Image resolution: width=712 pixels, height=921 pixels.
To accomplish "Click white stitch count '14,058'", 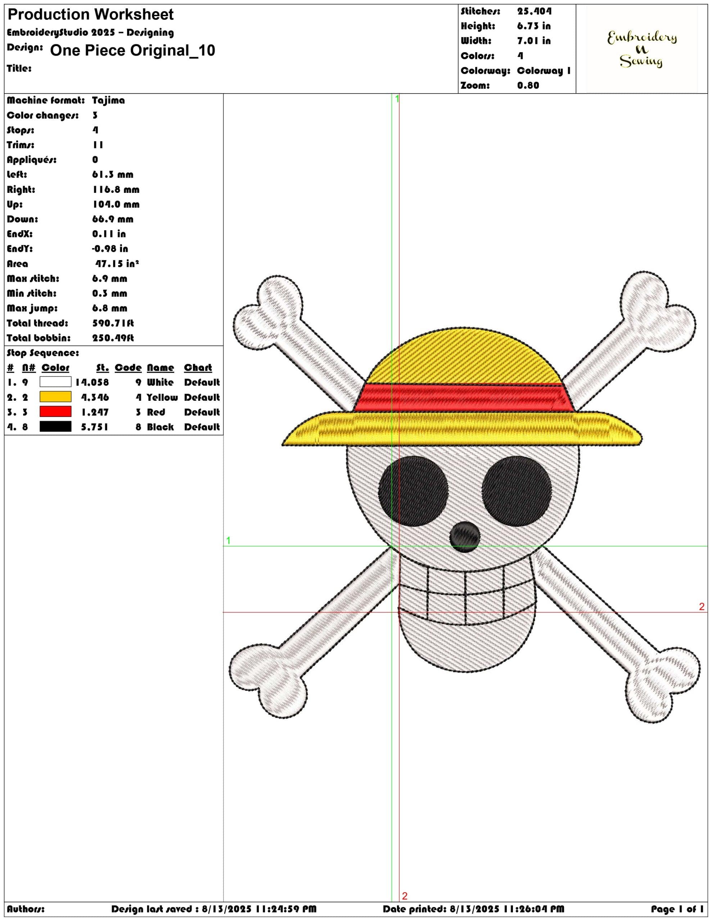I will coord(92,382).
